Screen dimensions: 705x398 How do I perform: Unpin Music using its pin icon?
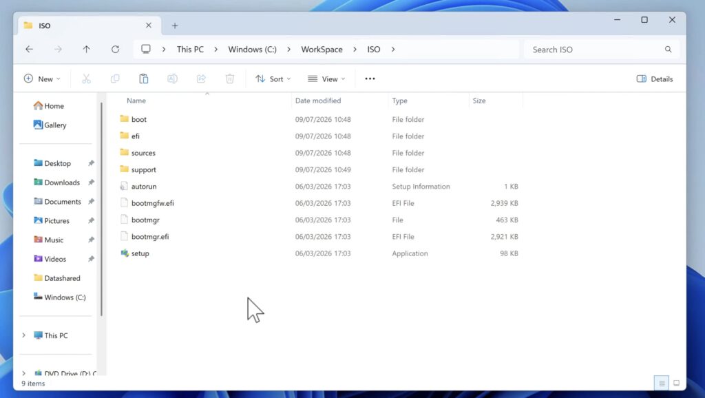pyautogui.click(x=92, y=240)
